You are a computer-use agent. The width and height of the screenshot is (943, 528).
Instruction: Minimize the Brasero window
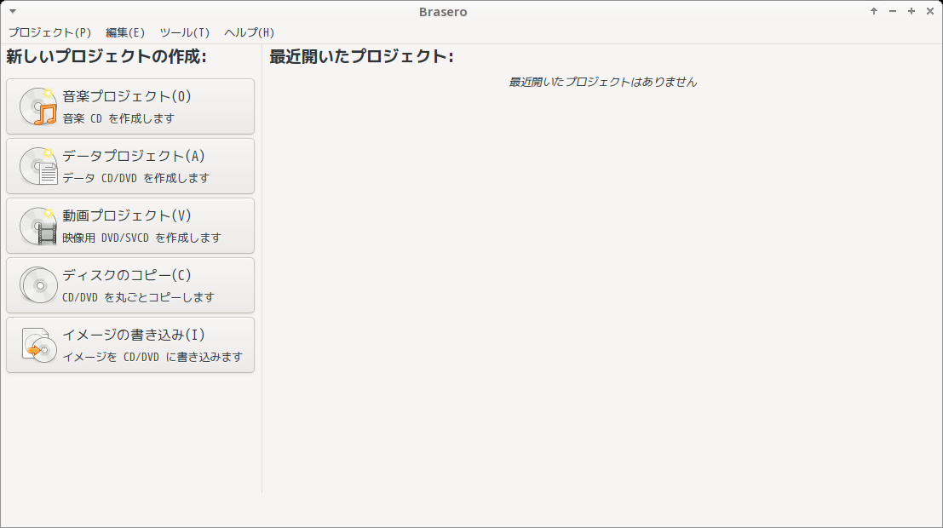pos(893,11)
